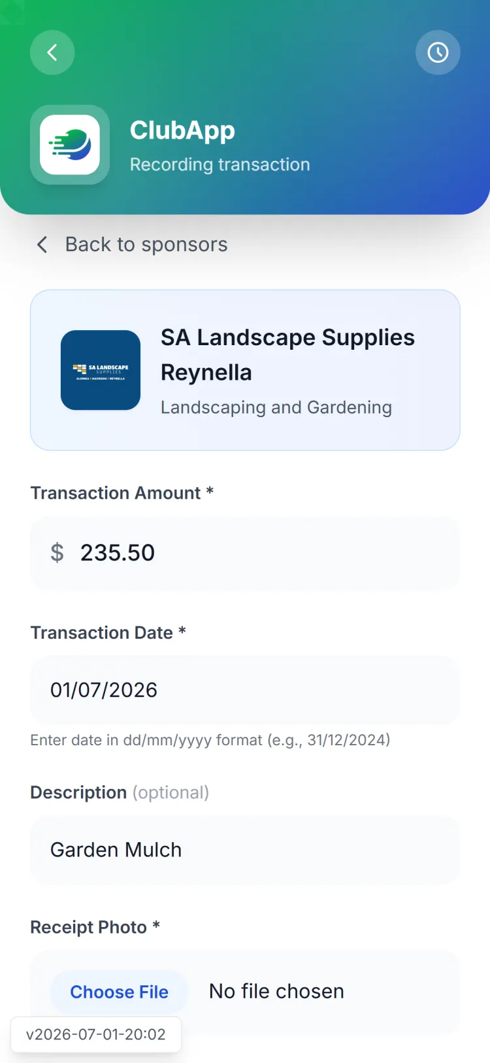Focus the Transaction Amount field showing 235.50

245,553
